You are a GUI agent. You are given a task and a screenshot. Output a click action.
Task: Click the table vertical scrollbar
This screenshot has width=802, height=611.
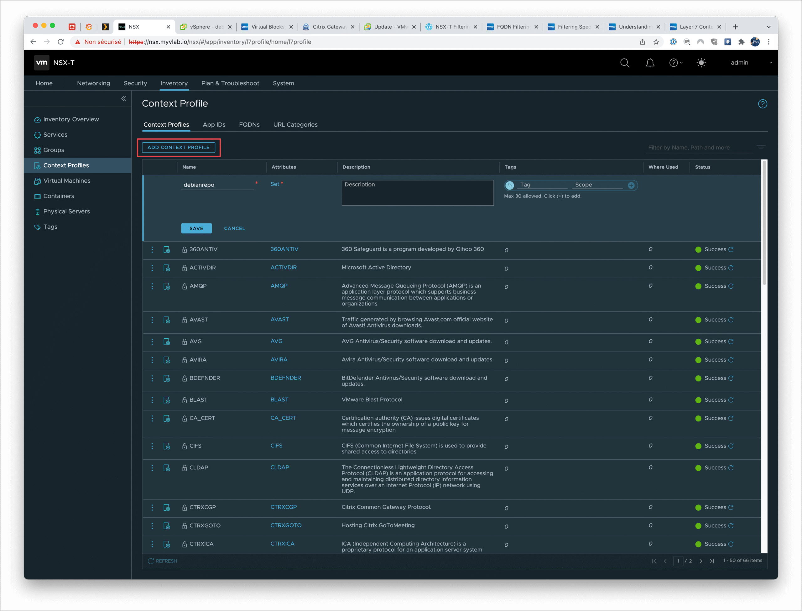tap(764, 222)
